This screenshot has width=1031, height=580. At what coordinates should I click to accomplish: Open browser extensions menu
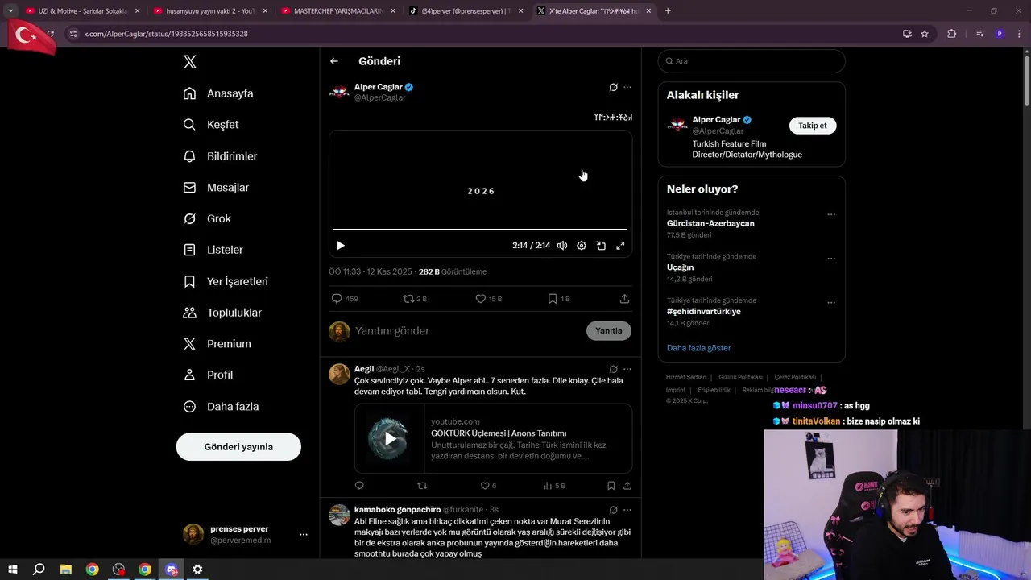952,34
